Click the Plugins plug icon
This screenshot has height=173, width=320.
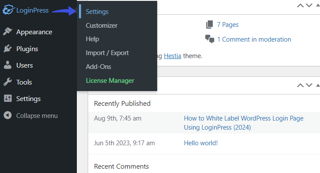click(x=8, y=49)
